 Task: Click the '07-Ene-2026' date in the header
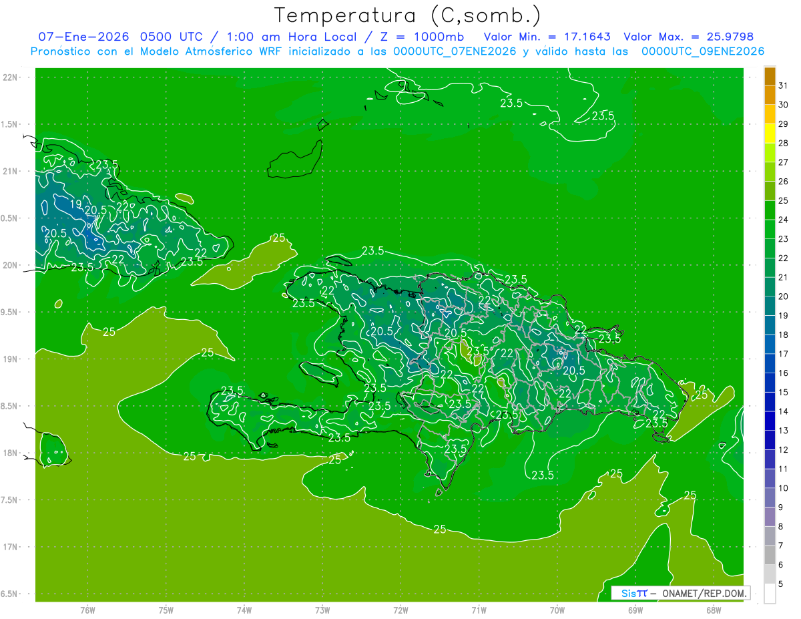click(x=84, y=37)
